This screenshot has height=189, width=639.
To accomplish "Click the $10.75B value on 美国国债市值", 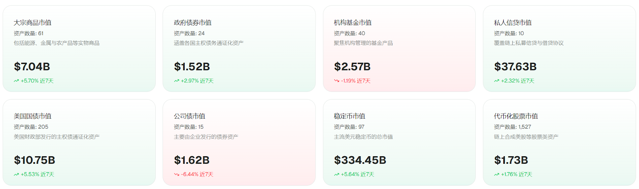I will click(x=34, y=160).
